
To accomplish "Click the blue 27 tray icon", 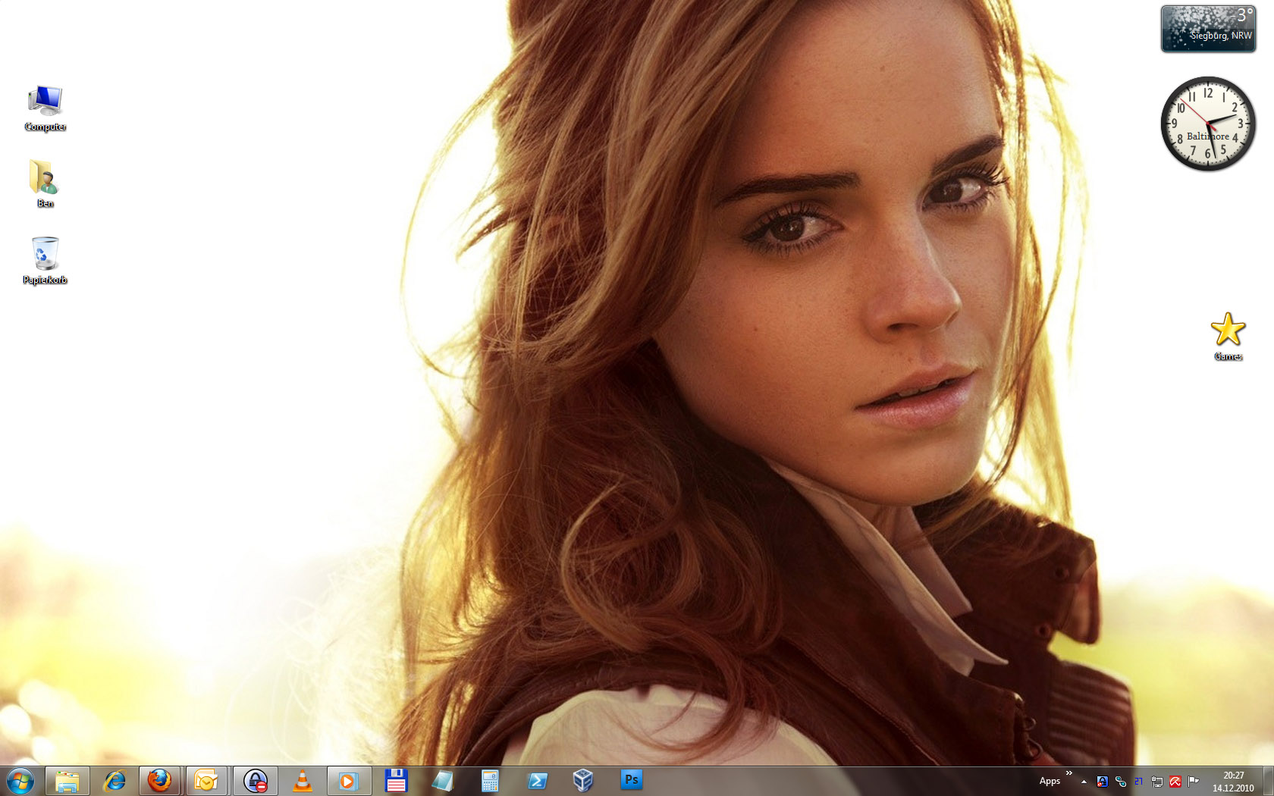I will pyautogui.click(x=1139, y=782).
